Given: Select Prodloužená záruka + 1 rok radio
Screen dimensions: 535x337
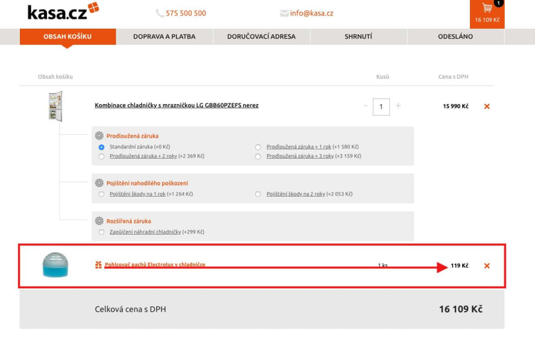Looking at the screenshot, I should (258, 147).
